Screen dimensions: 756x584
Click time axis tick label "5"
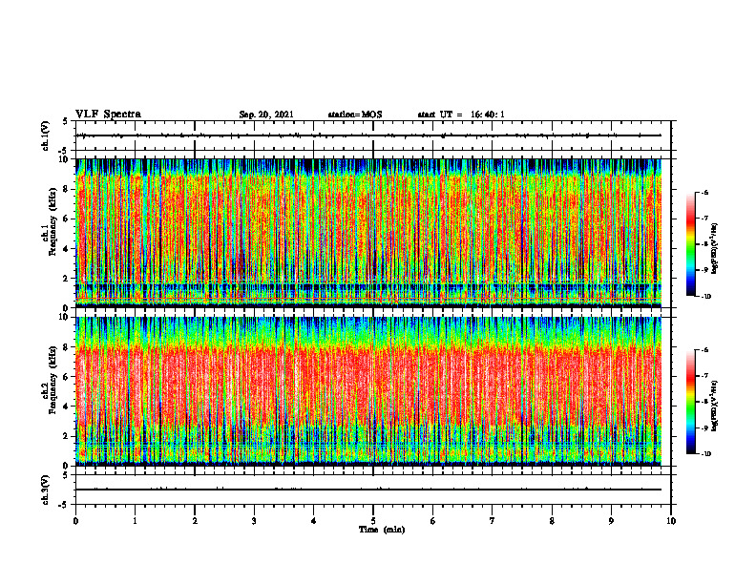coord(373,521)
